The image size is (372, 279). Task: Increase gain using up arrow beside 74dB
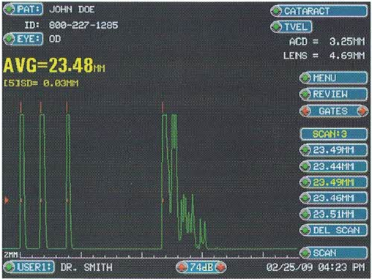pos(182,267)
